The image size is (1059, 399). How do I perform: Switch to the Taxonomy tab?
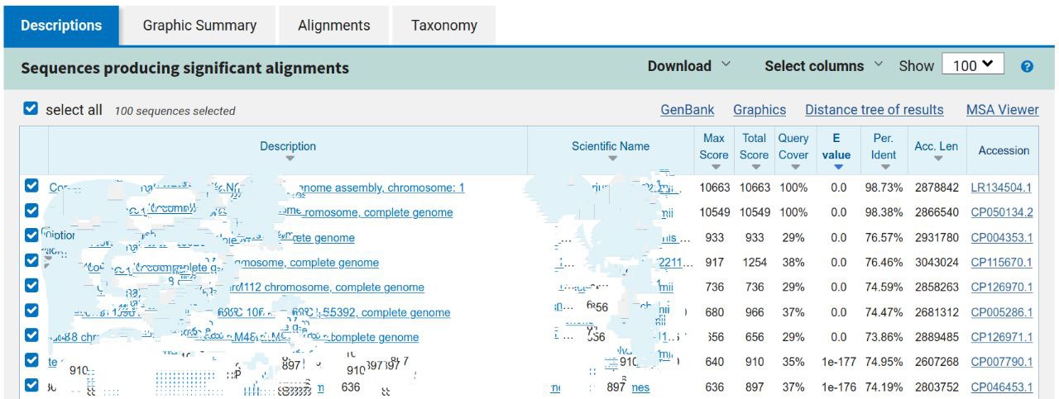pos(443,26)
